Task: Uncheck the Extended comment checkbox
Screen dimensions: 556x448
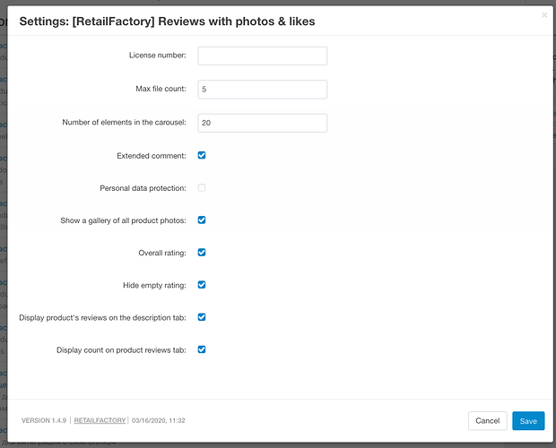Action: (x=202, y=155)
